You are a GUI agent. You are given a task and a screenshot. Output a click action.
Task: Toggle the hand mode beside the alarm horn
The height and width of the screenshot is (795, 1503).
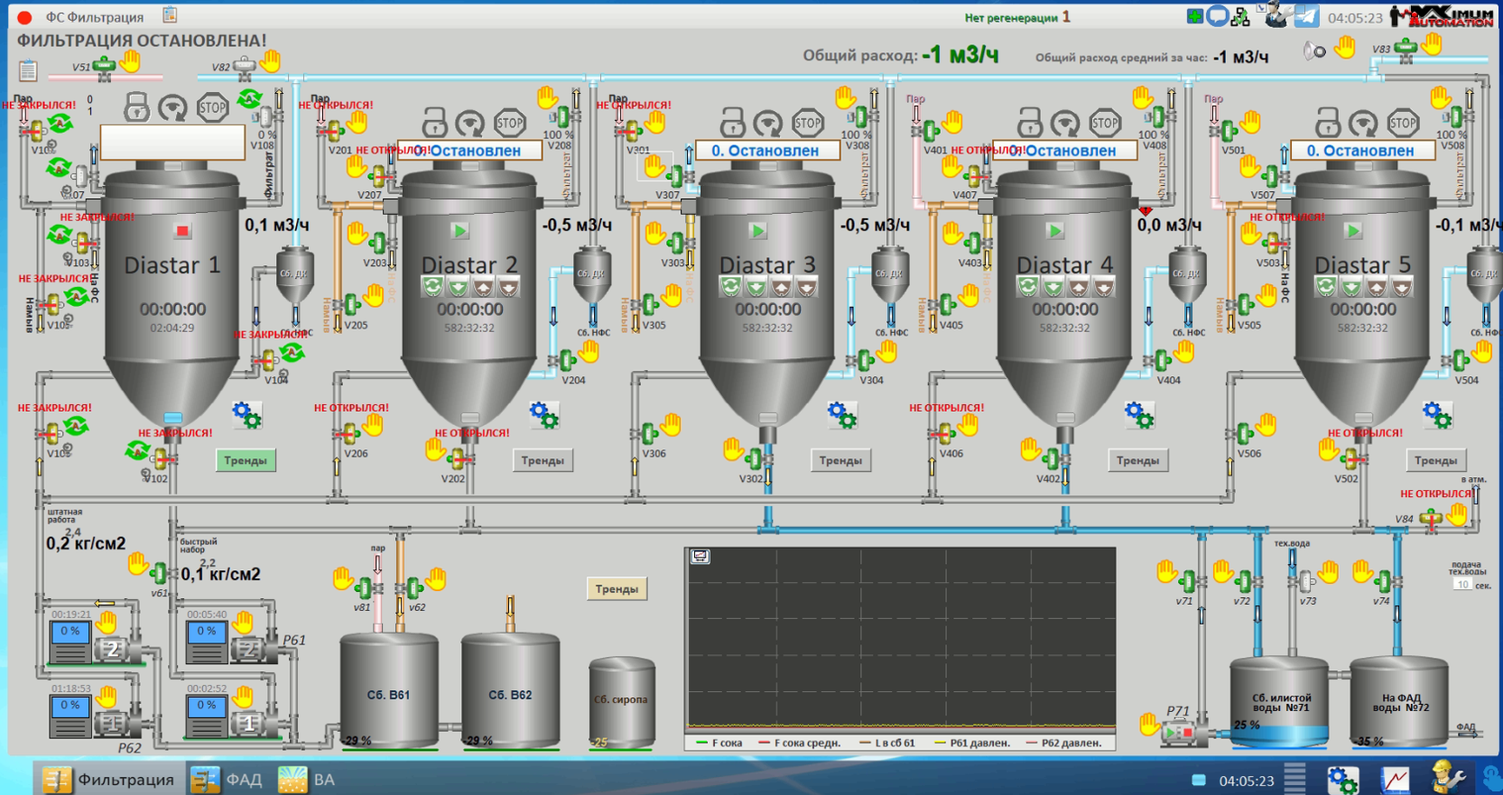(x=1345, y=47)
